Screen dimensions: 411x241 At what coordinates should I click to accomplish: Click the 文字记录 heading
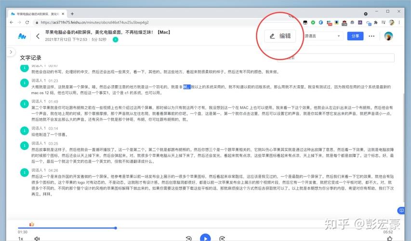pos(31,58)
